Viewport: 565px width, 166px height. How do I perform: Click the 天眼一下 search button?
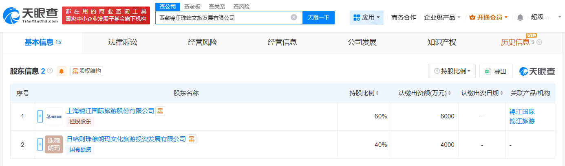click(x=318, y=17)
